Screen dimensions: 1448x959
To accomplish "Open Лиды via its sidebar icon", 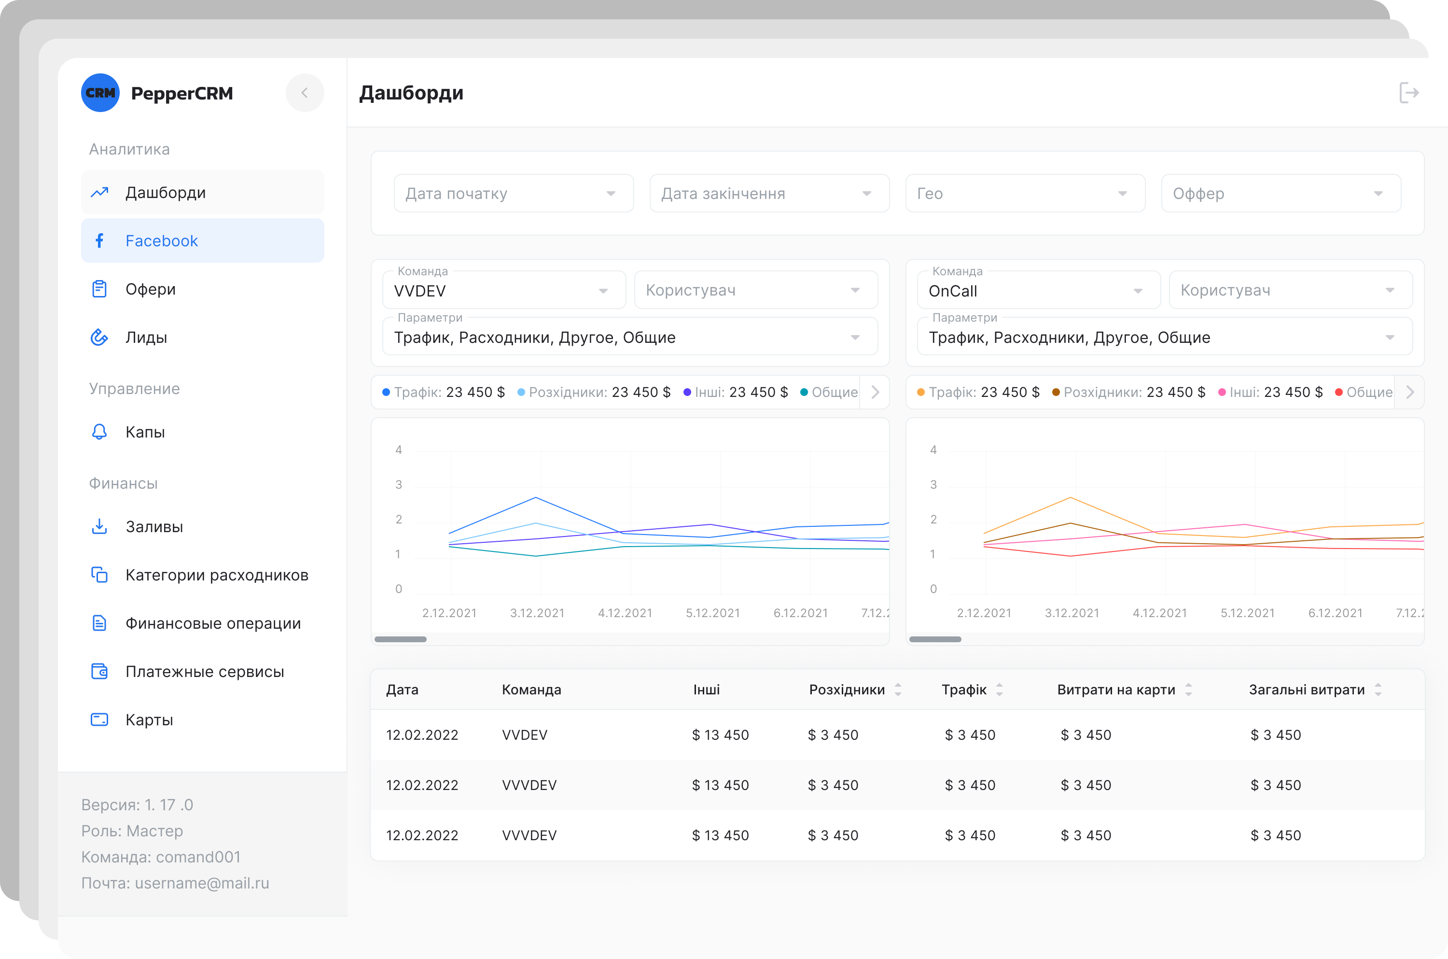I will click(99, 337).
